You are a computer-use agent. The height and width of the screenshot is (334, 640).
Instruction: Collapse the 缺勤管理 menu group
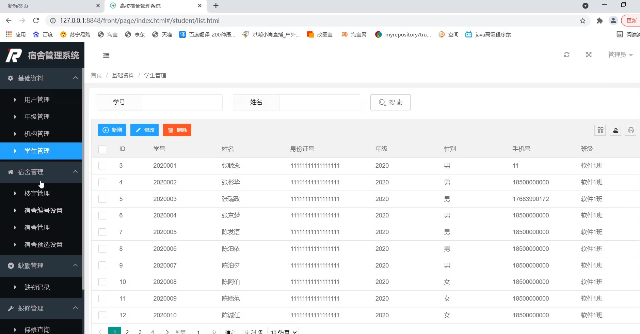pos(41,266)
